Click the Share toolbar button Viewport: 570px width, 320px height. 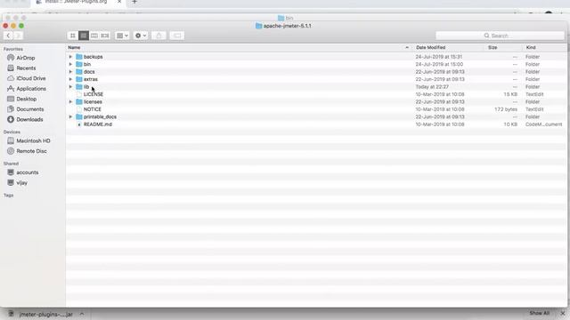(x=159, y=36)
